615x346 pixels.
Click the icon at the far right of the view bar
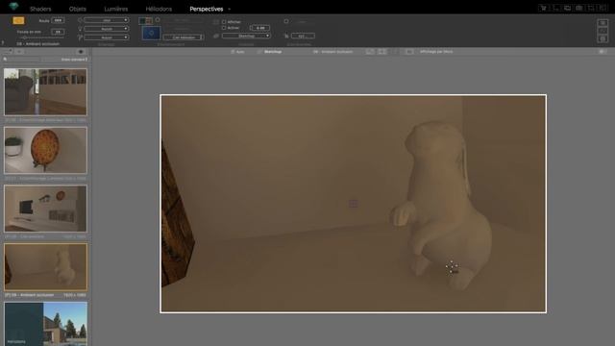(603, 51)
